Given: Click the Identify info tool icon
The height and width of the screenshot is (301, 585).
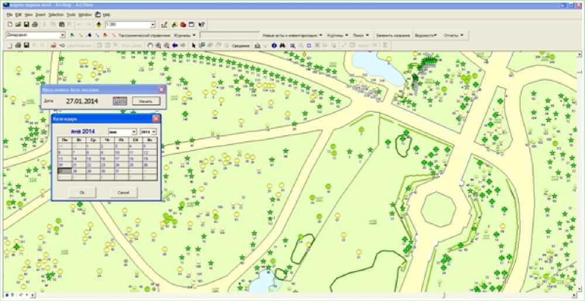Looking at the screenshot, I should point(273,45).
